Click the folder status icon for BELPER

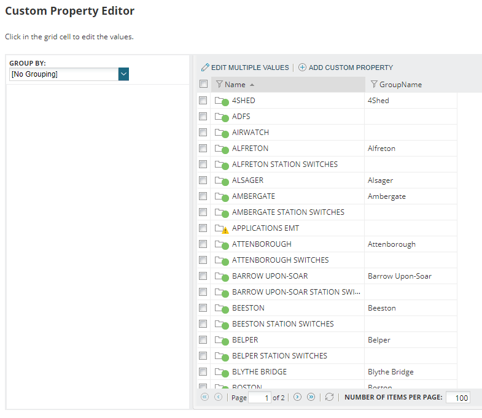pyautogui.click(x=222, y=341)
